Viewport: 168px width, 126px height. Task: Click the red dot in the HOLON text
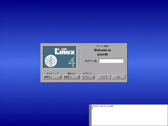pos(60,49)
